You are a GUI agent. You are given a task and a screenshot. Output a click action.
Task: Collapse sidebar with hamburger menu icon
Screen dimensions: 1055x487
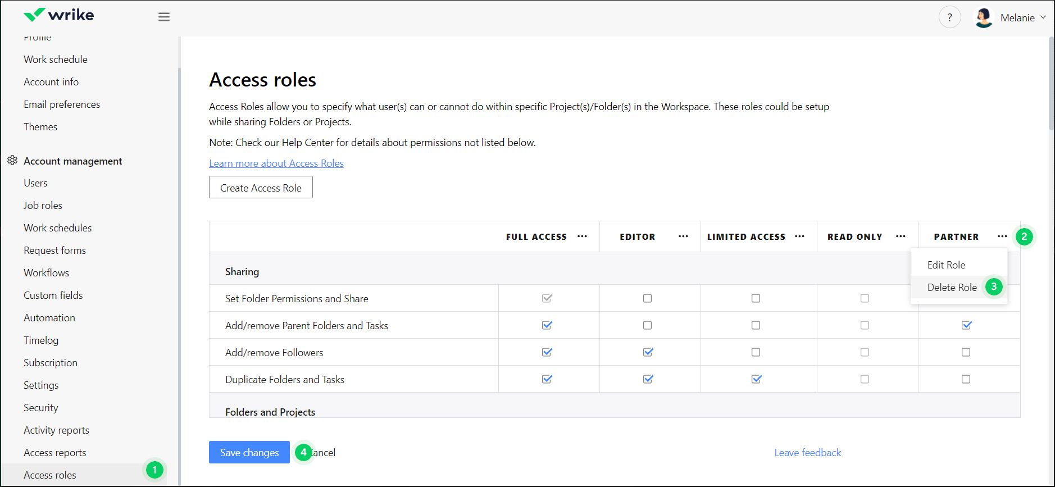click(163, 17)
